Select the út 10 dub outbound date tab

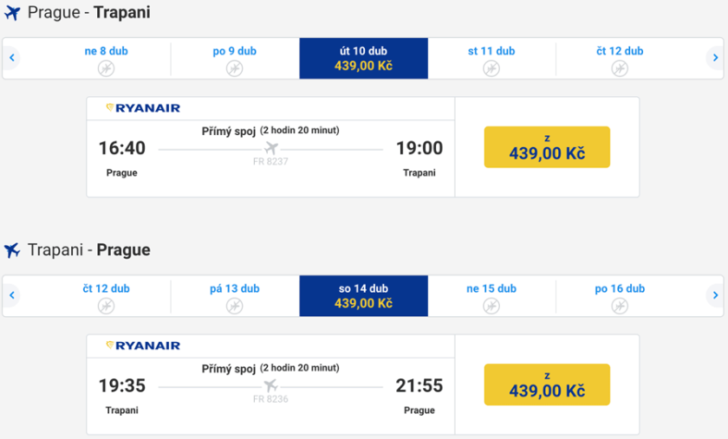point(363,58)
